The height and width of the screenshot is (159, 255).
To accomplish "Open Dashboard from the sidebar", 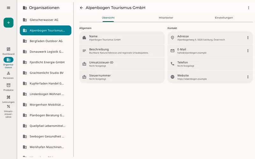I will [9, 51].
